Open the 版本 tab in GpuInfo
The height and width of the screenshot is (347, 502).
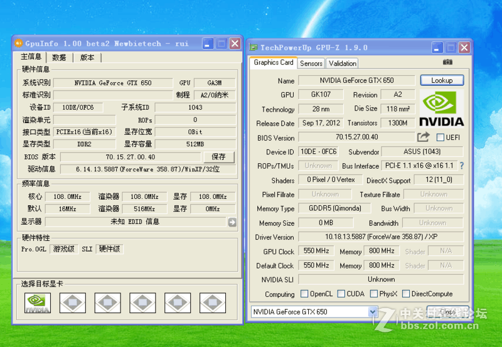click(x=87, y=58)
